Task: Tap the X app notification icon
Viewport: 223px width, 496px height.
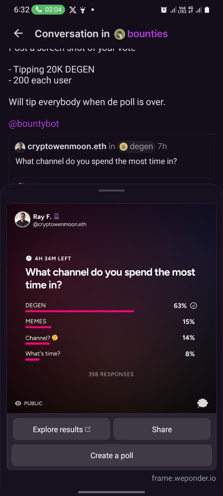Action: 73,10
